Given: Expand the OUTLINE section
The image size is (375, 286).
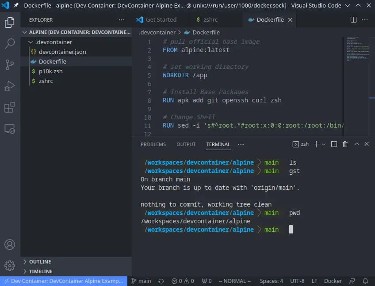Looking at the screenshot, I should pyautogui.click(x=76, y=262).
